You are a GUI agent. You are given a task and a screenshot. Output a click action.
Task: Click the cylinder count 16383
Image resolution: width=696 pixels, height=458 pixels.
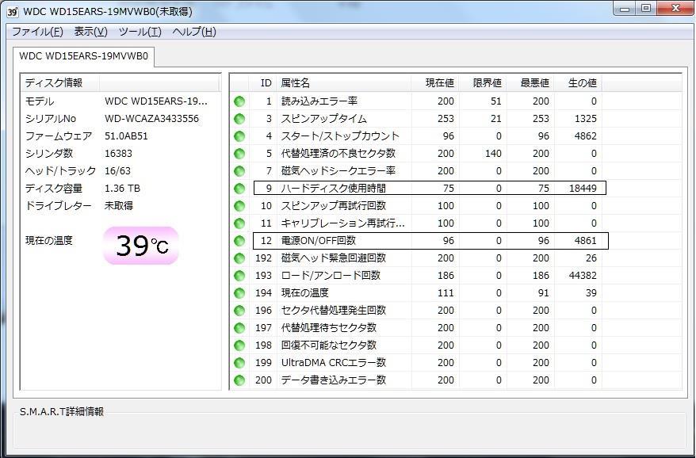pos(119,154)
